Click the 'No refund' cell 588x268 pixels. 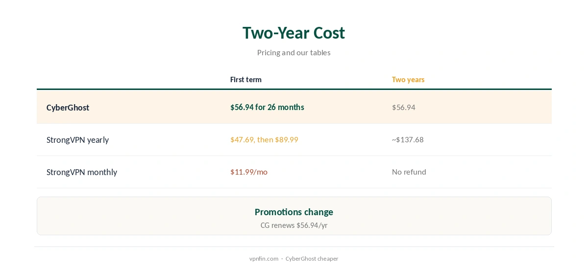(x=409, y=172)
